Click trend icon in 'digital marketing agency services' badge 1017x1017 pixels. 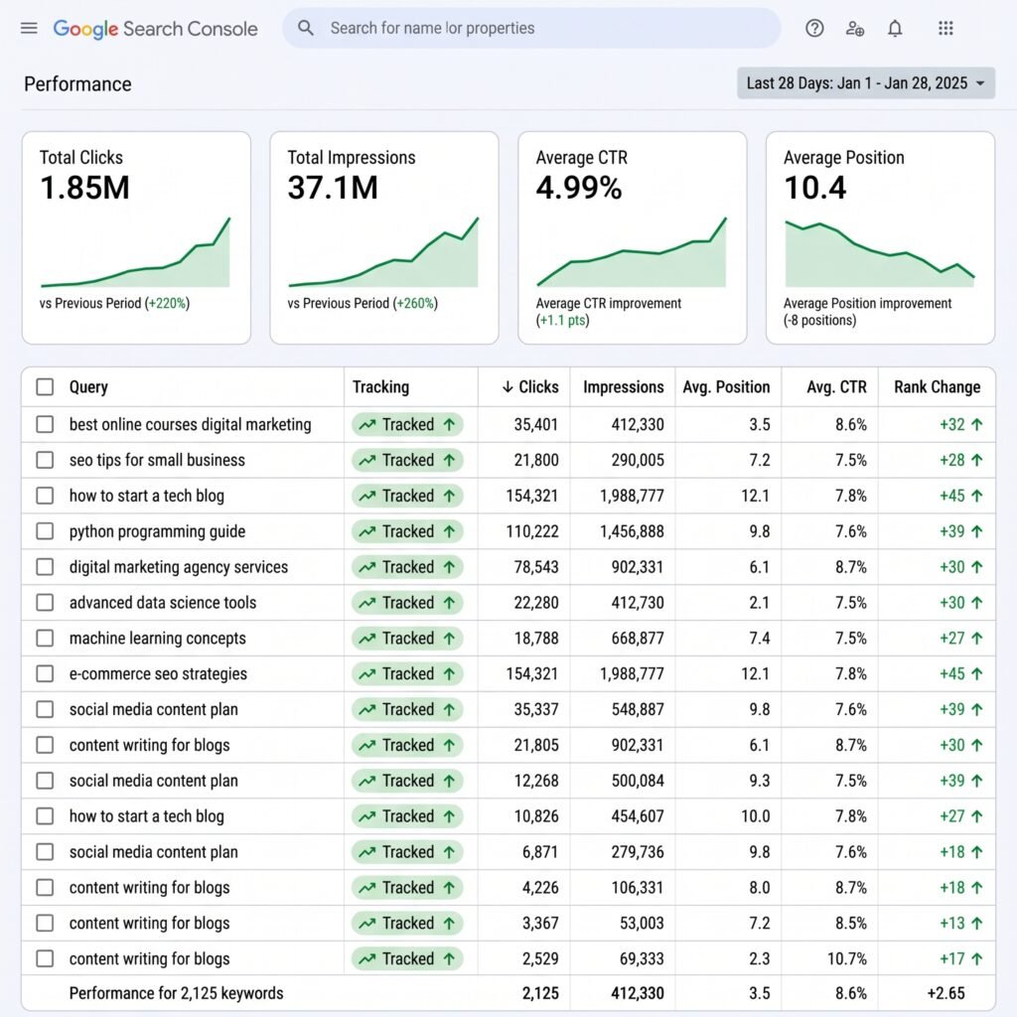(367, 567)
